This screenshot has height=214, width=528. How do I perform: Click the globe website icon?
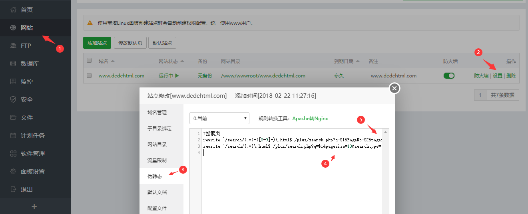point(13,28)
